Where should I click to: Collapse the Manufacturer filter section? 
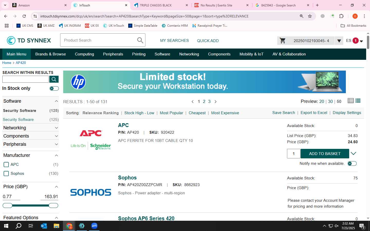[57, 155]
